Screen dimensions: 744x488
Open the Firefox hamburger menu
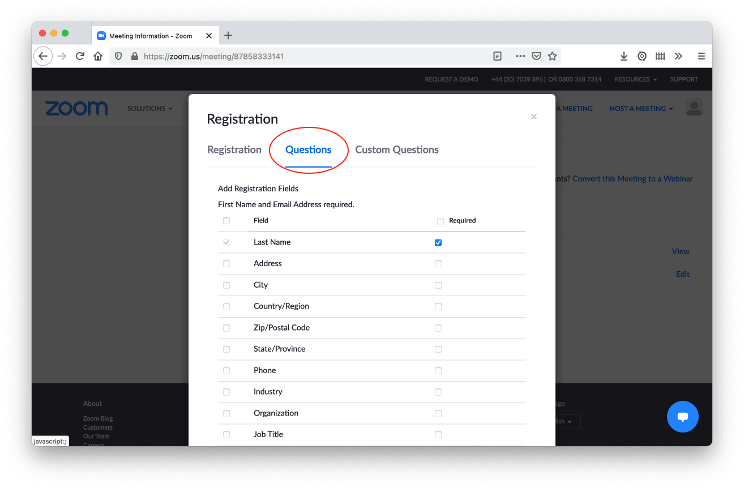pos(701,56)
